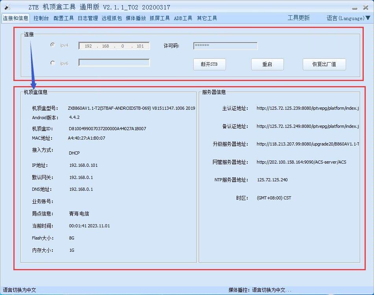Click 主认证地址 URL with 125.72.125.239
Image resolution: width=374 pixels, height=295 pixels.
tap(308, 108)
